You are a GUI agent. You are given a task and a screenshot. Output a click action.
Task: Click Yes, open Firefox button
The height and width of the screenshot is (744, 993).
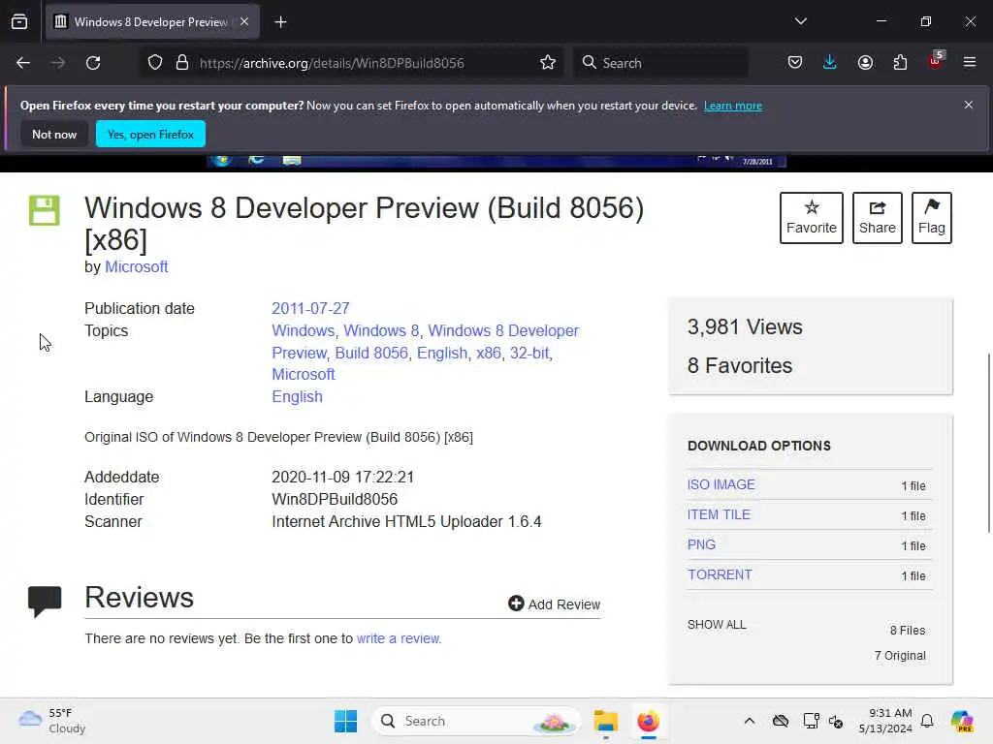(x=150, y=134)
